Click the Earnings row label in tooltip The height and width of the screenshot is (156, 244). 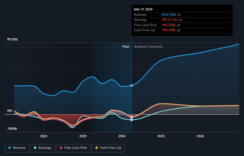pos(140,20)
